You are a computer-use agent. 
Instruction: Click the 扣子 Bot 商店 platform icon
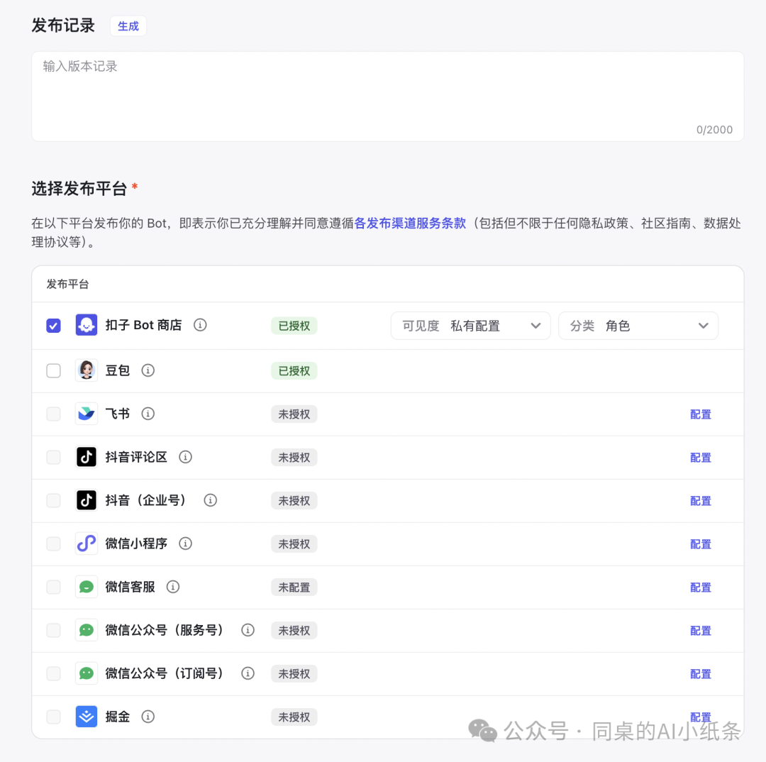[x=86, y=325]
